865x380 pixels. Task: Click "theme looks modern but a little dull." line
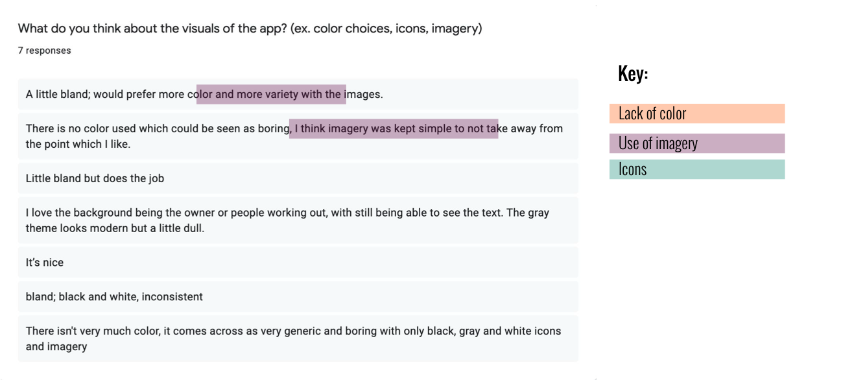click(x=115, y=228)
